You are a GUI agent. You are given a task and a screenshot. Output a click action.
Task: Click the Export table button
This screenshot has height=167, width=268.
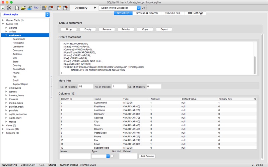[164, 29]
